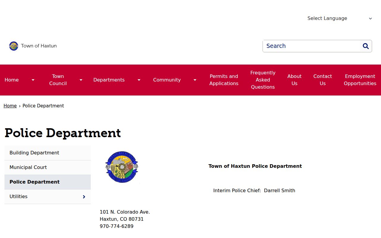Go to Permits and Applications
The width and height of the screenshot is (381, 238).
224,80
